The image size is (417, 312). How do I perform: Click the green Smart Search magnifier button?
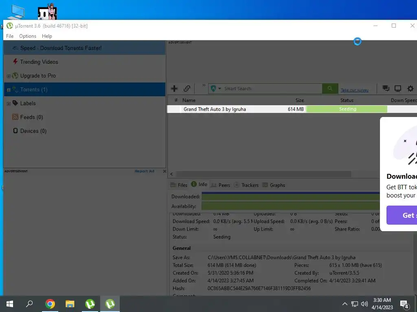coord(330,89)
